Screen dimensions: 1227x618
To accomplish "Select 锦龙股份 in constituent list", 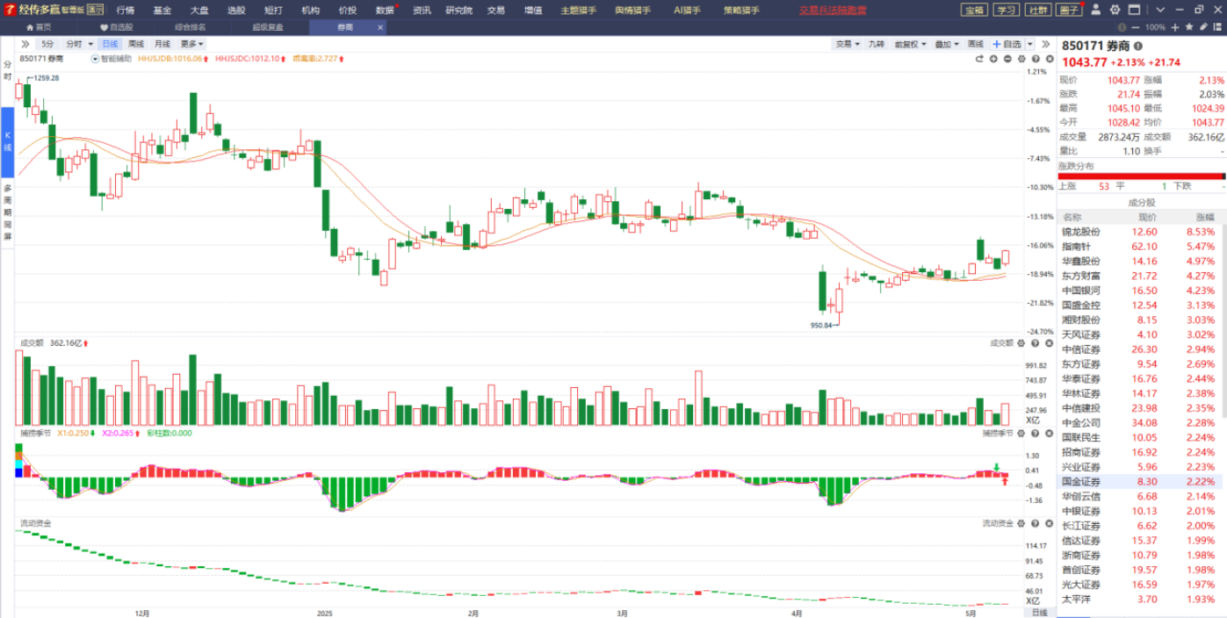I will click(1143, 232).
